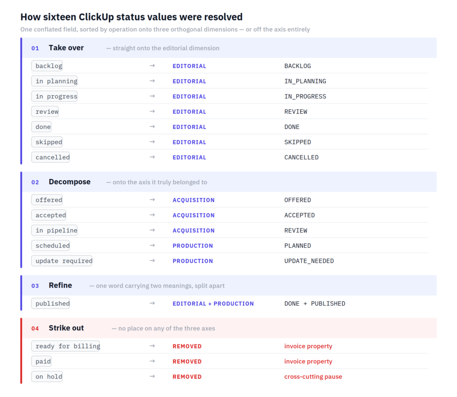
Task: Click the "IN_PROGRESS" target value
Action: (305, 96)
